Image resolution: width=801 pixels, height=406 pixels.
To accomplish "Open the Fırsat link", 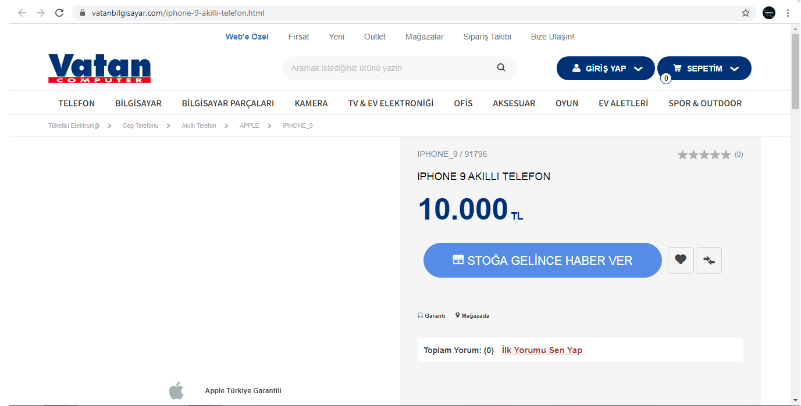I will (299, 37).
